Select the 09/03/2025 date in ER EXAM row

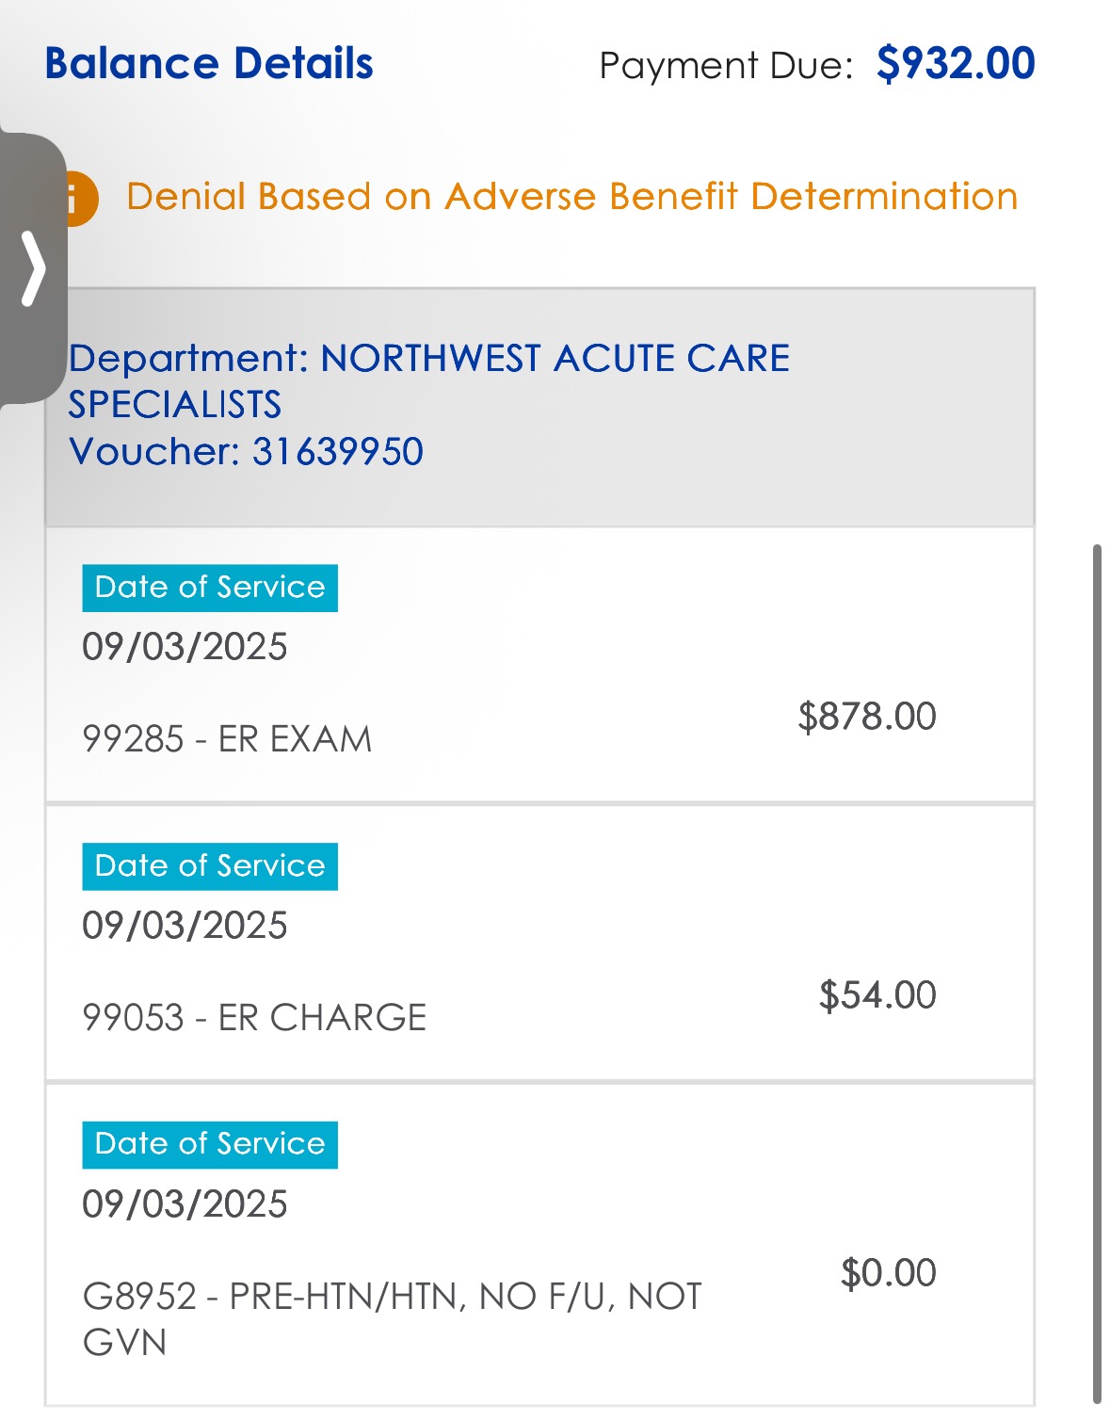tap(185, 647)
